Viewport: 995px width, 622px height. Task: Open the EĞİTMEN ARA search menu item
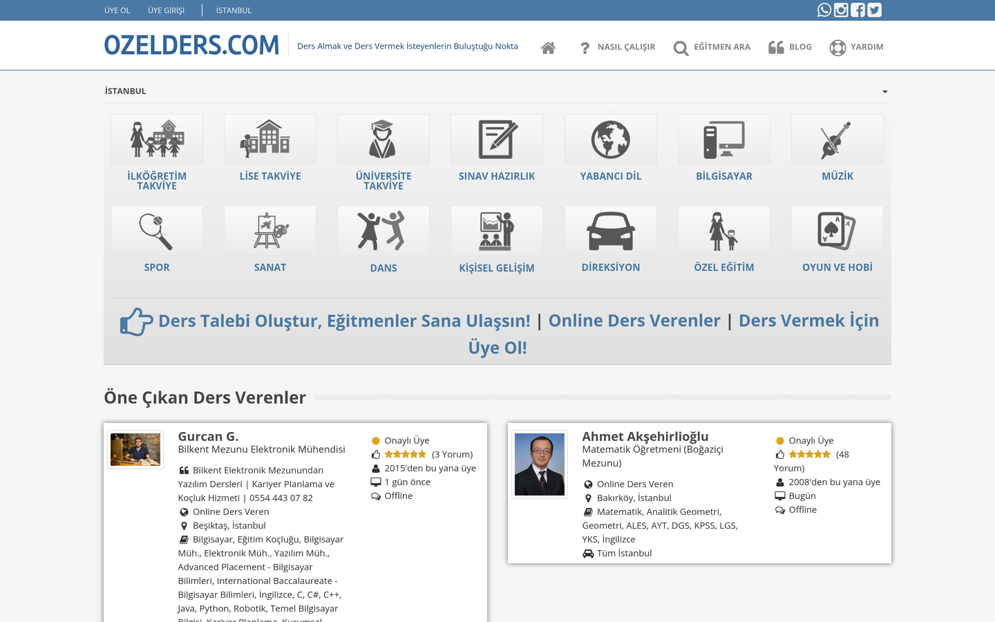point(712,47)
